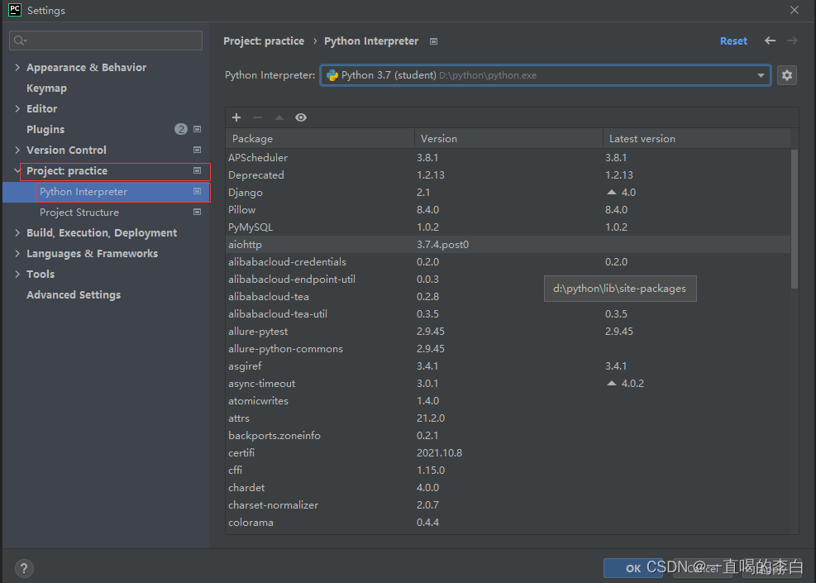Select the colorama package row
Viewport: 816px width, 583px height.
(508, 522)
